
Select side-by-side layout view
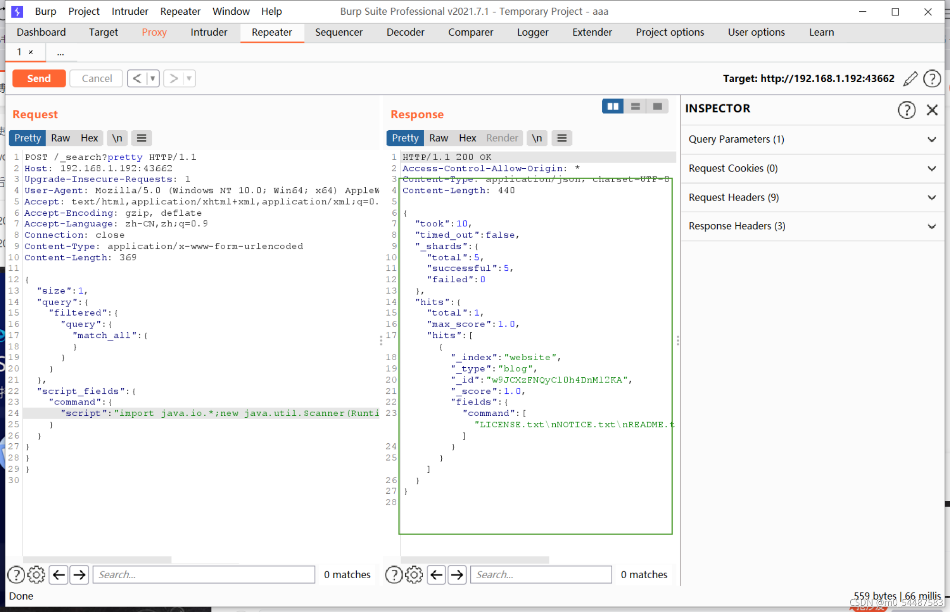tap(613, 106)
